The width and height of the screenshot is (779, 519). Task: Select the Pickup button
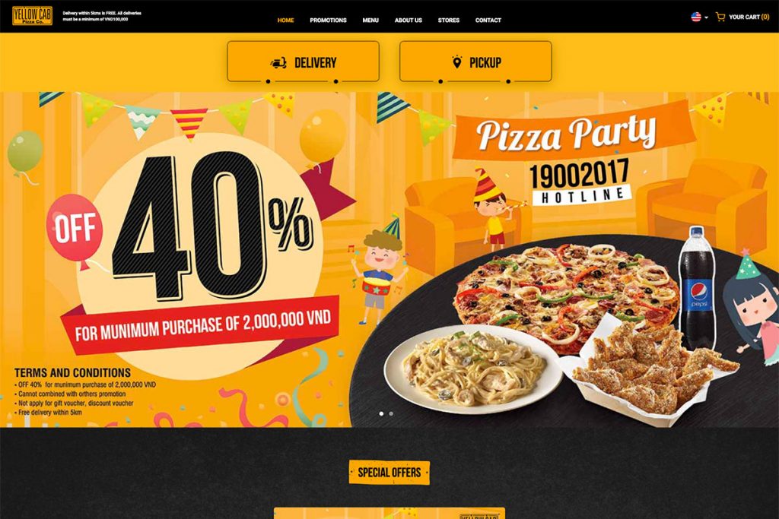475,62
